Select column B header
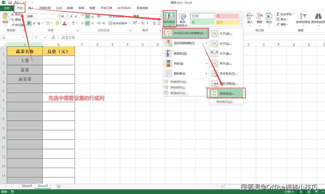325x194 pixels. pyautogui.click(x=59, y=45)
